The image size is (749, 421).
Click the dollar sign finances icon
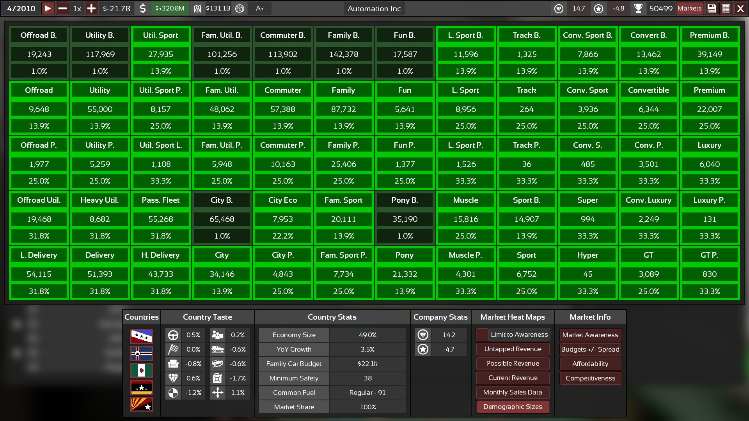click(x=143, y=9)
